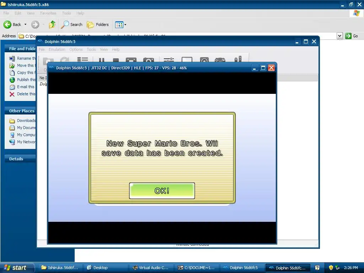The height and width of the screenshot is (273, 364).
Task: Open Explorer Search pane
Action: tap(71, 25)
